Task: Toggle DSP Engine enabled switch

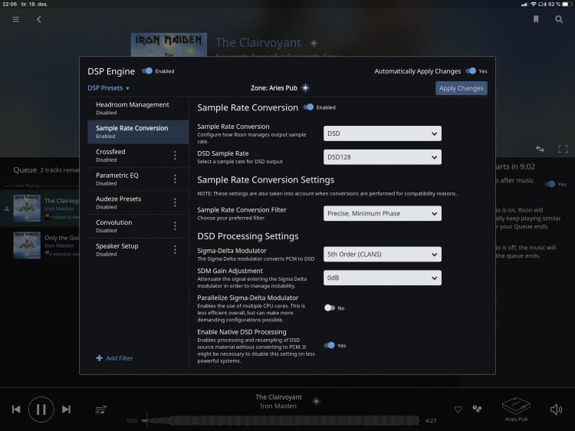Action: pos(147,71)
